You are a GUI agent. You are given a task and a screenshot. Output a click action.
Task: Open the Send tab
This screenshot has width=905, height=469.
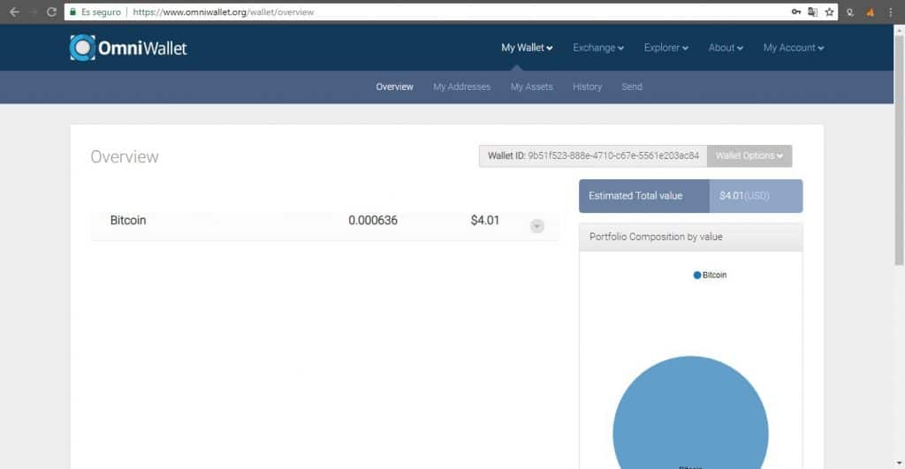631,87
